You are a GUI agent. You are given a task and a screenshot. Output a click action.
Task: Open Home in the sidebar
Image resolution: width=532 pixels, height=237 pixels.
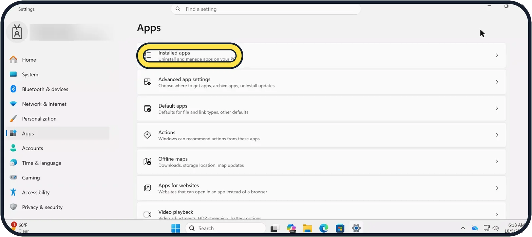point(57,60)
